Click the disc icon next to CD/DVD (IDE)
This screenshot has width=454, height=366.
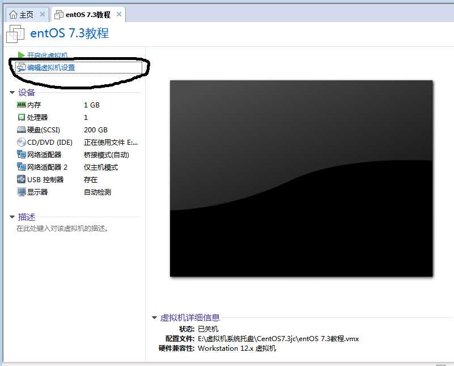click(x=22, y=142)
